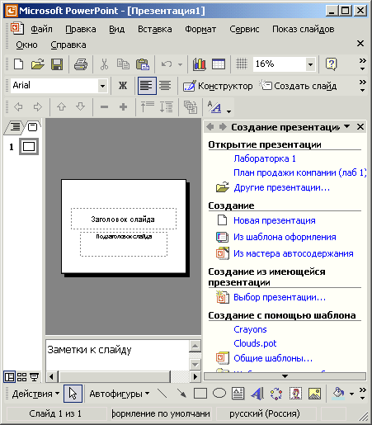Expand outline with the plus icon
The image size is (372, 425).
point(123,106)
